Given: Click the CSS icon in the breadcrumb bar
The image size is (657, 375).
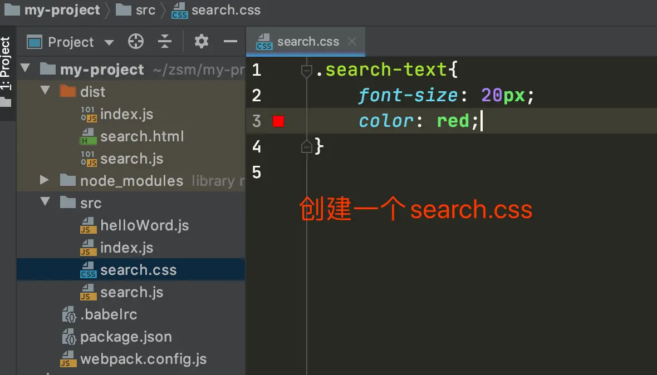Looking at the screenshot, I should pyautogui.click(x=179, y=11).
